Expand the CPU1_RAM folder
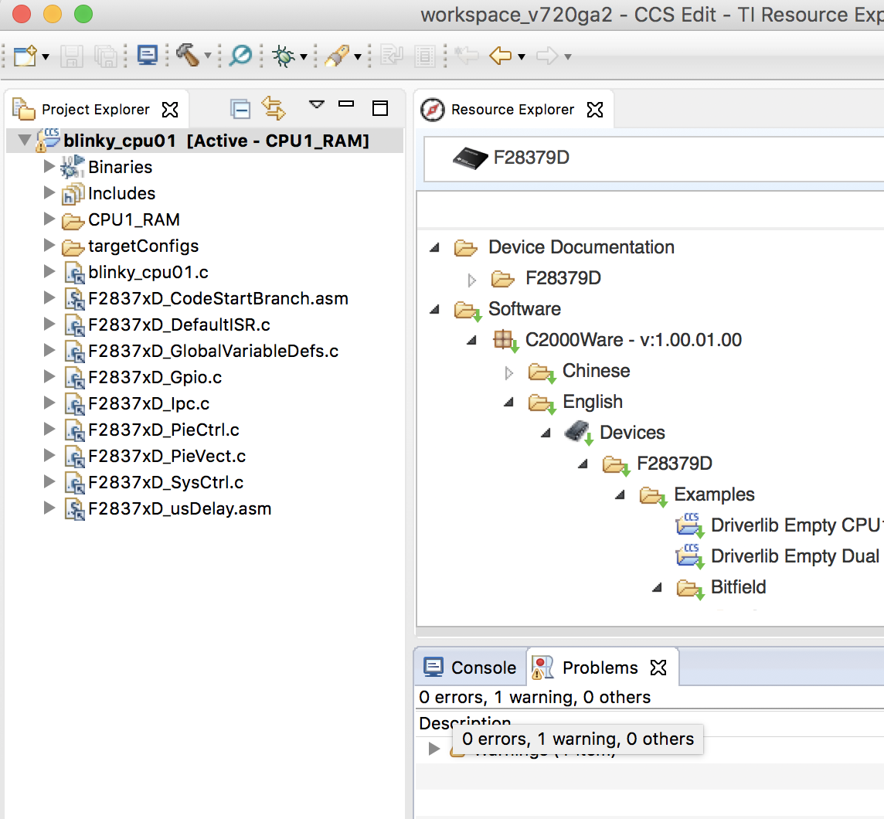 point(49,219)
